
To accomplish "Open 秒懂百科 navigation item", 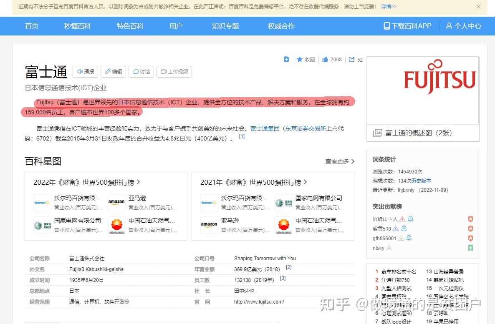I will point(78,26).
